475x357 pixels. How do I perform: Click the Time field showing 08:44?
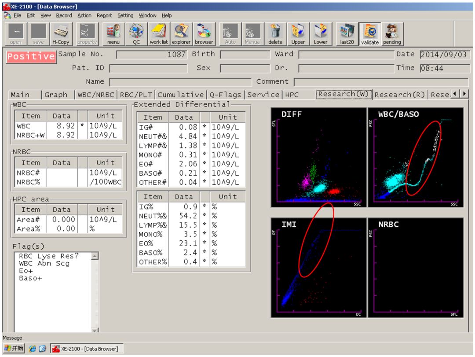coord(445,68)
